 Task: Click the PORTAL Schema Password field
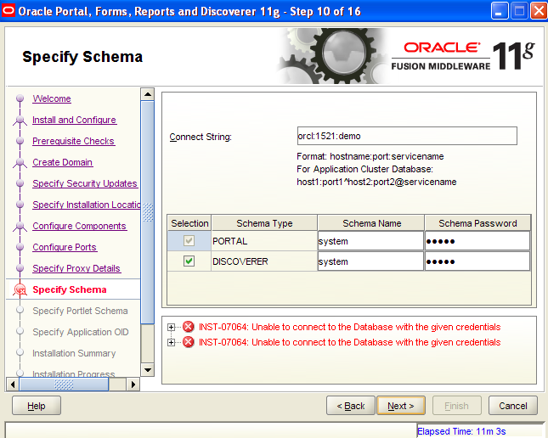[477, 241]
